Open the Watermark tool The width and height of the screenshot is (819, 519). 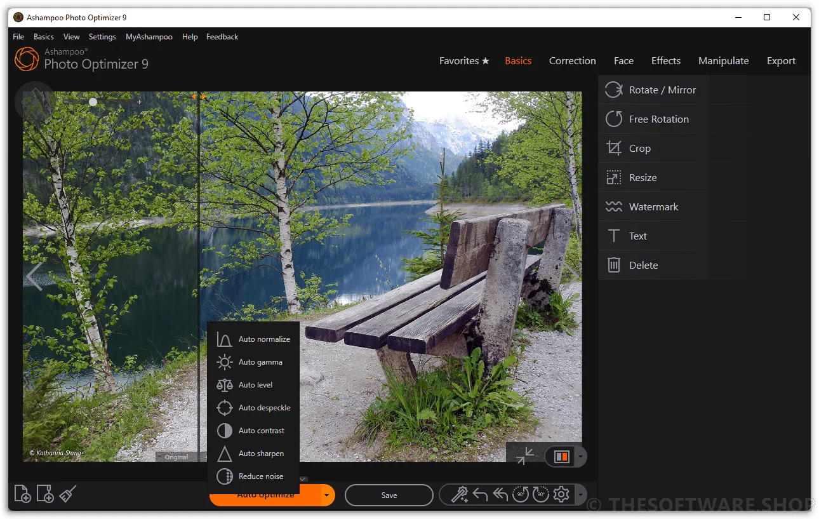[x=653, y=207]
